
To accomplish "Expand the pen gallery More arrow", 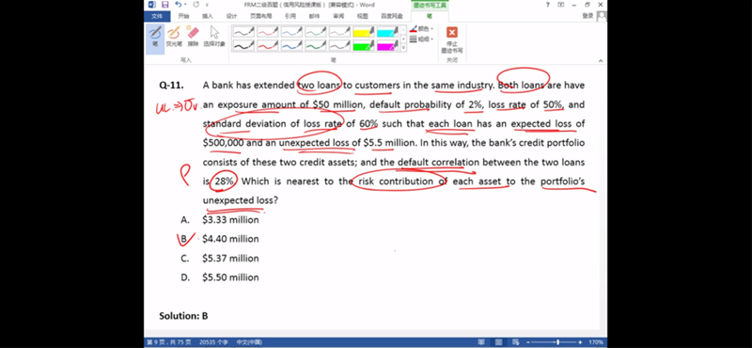I will [403, 48].
